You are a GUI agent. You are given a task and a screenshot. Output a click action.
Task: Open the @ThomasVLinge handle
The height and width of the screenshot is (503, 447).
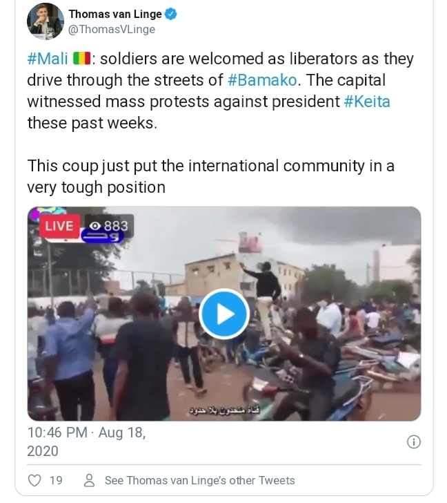(112, 30)
